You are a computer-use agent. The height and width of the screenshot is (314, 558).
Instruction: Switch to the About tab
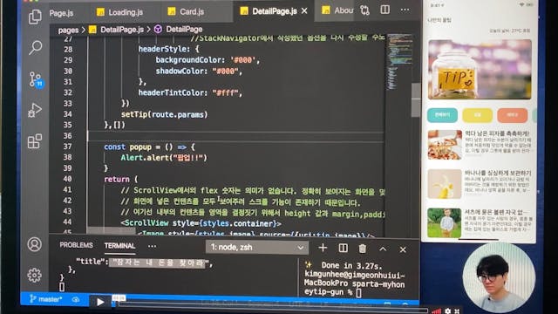click(337, 10)
